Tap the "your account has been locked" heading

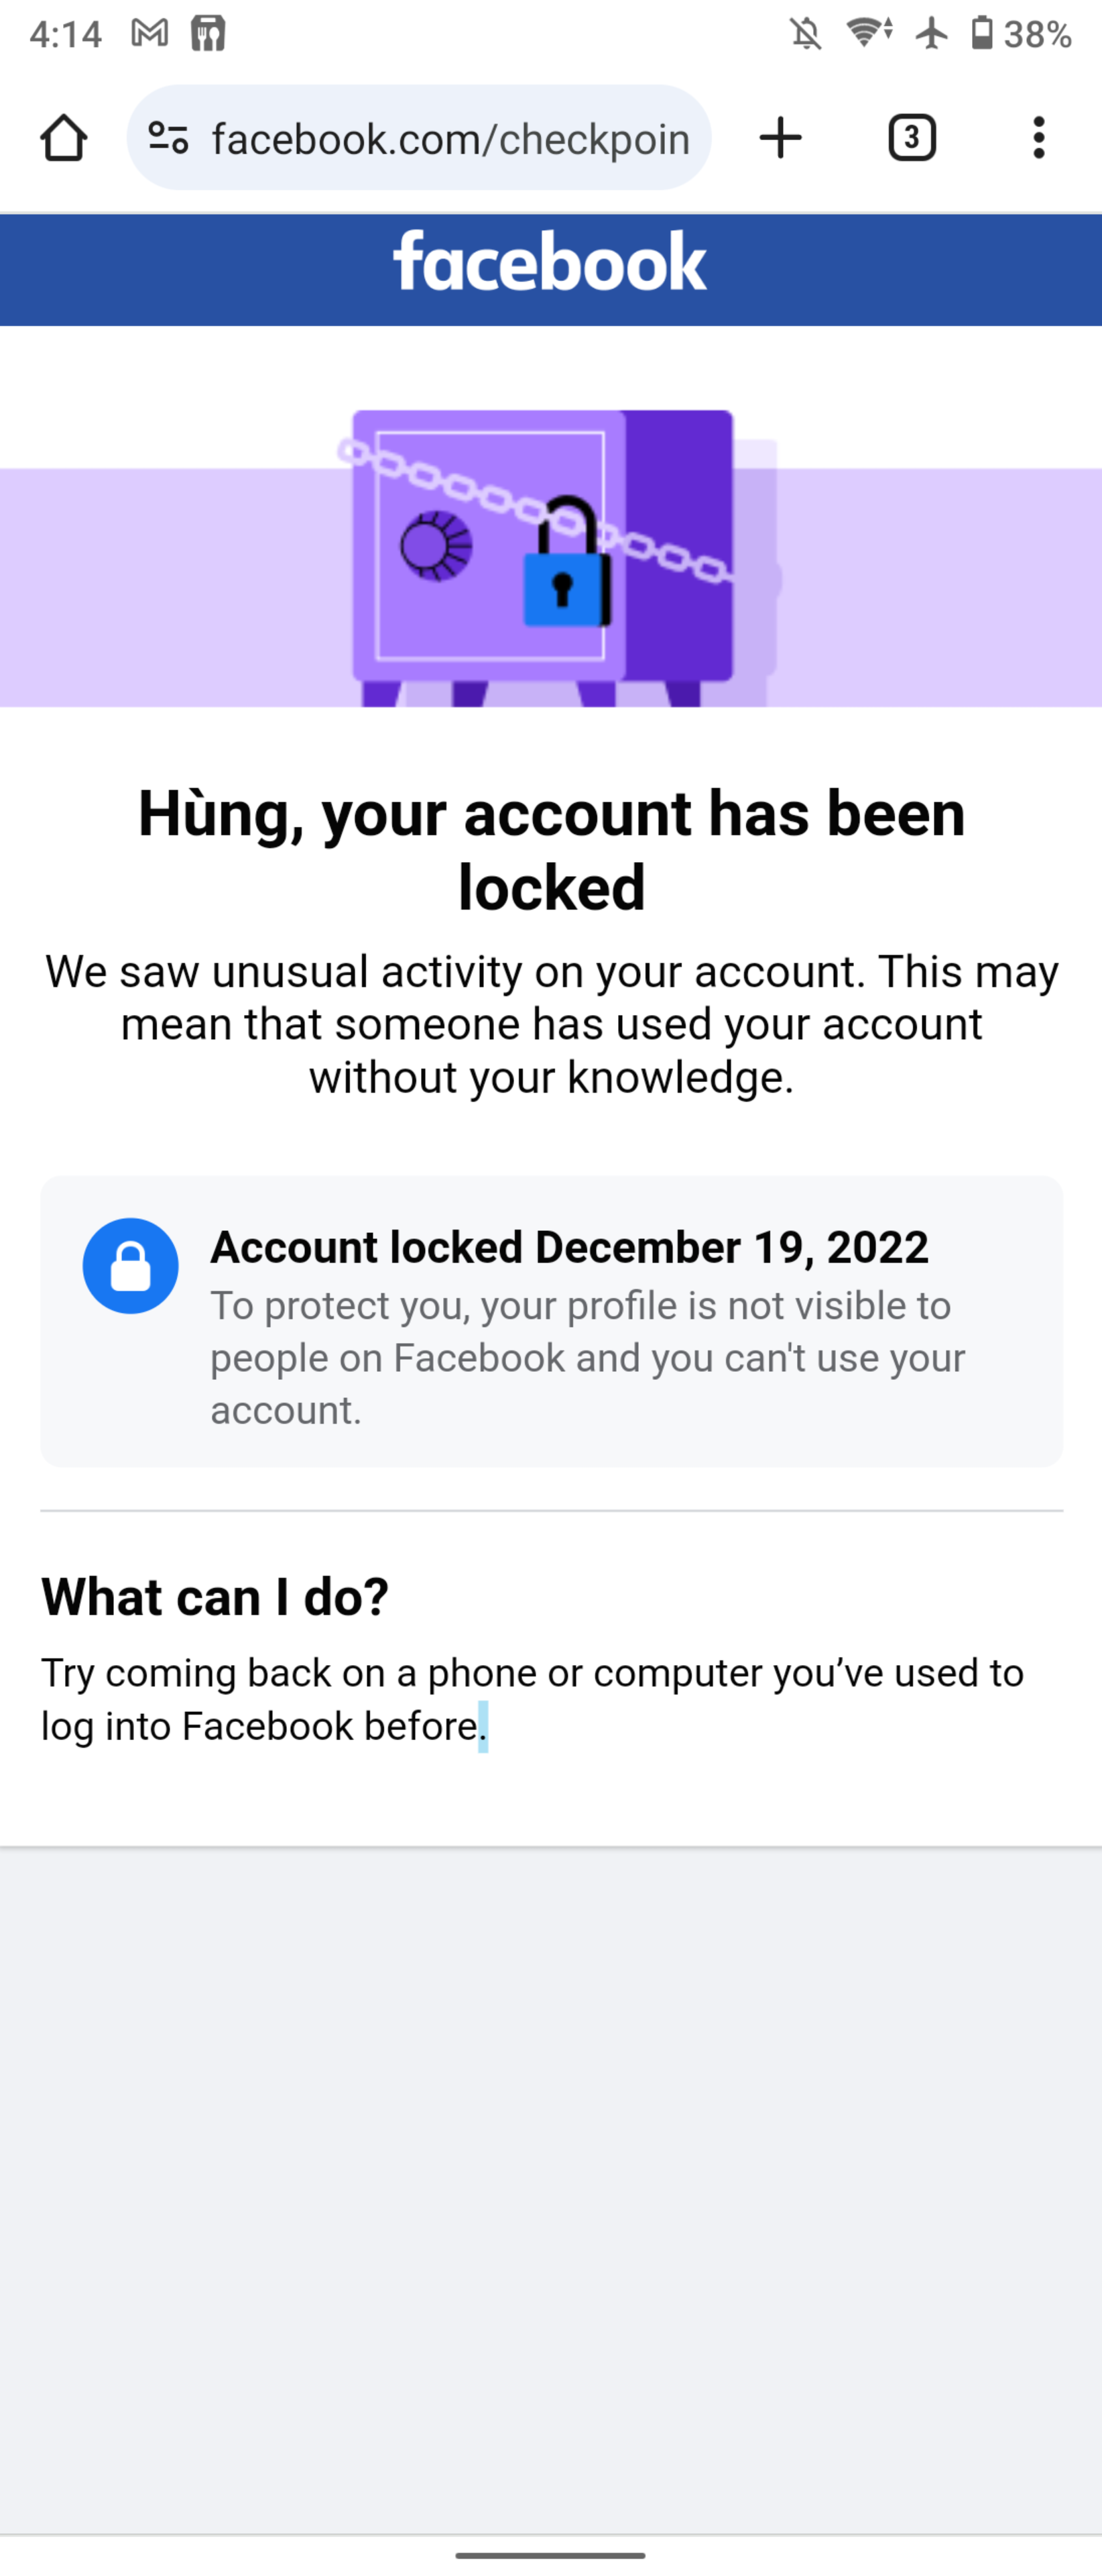552,850
